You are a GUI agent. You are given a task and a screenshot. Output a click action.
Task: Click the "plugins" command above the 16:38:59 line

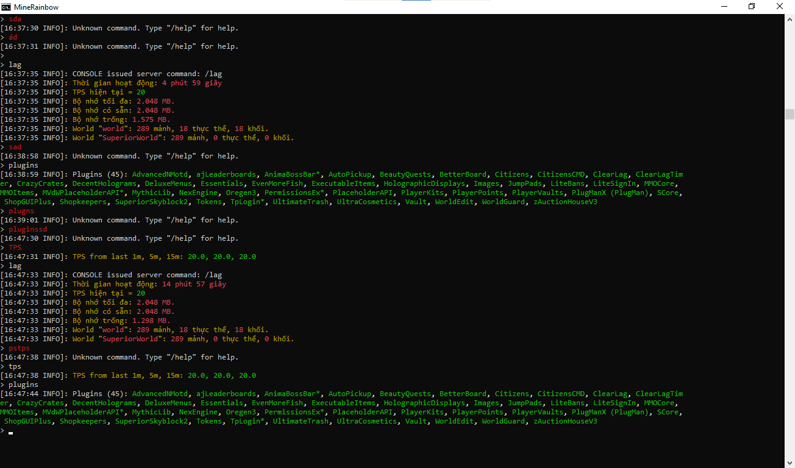point(23,165)
